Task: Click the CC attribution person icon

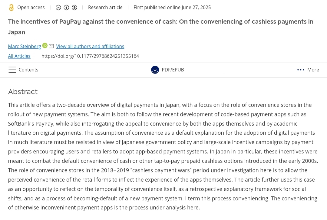Action: click(66, 8)
